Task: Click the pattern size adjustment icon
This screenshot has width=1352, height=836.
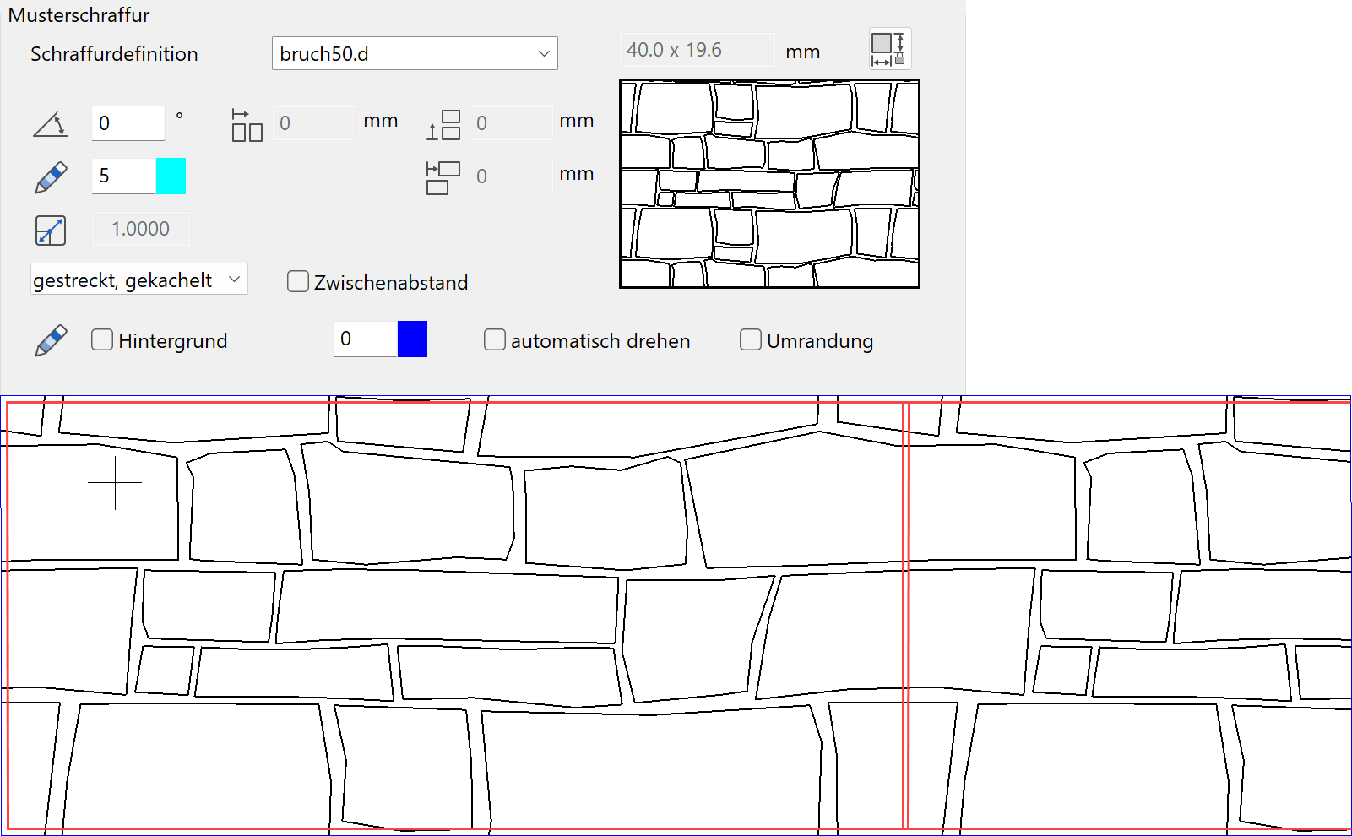Action: coord(889,48)
